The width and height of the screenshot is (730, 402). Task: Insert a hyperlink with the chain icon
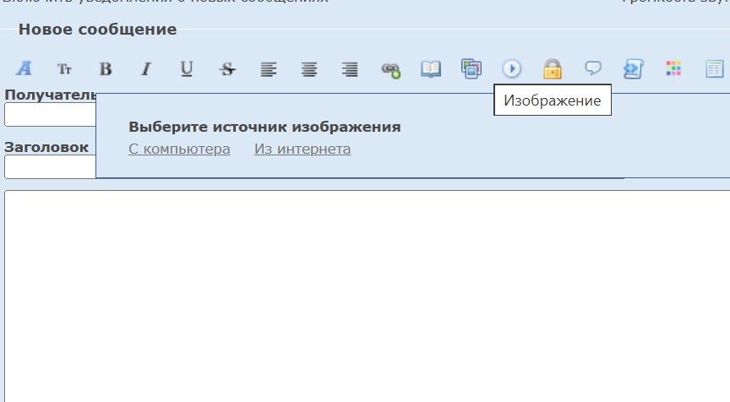click(390, 70)
